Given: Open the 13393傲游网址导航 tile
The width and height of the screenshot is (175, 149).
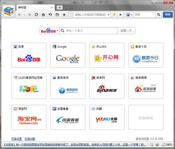Looking at the screenshot, I should (x=29, y=86).
